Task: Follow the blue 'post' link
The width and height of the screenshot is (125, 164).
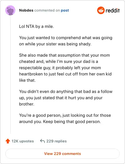Action: (65, 10)
